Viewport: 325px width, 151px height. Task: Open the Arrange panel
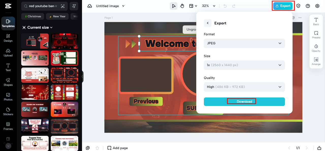pyautogui.click(x=316, y=61)
